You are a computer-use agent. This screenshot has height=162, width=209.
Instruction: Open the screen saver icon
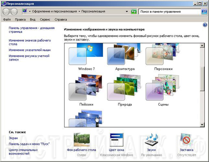pos(186,140)
